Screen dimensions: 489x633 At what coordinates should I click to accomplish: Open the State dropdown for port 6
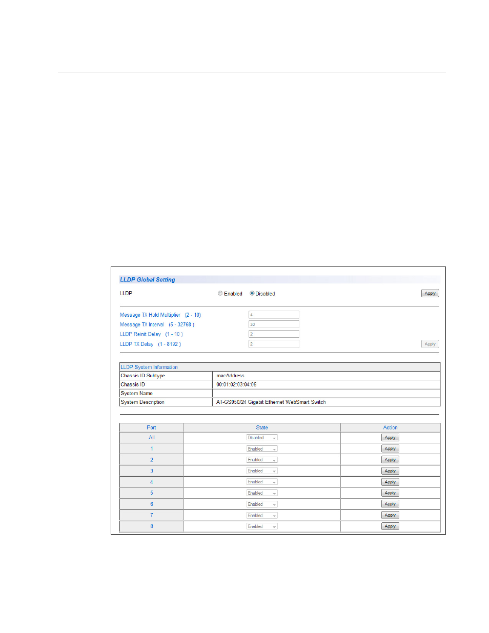(x=262, y=504)
